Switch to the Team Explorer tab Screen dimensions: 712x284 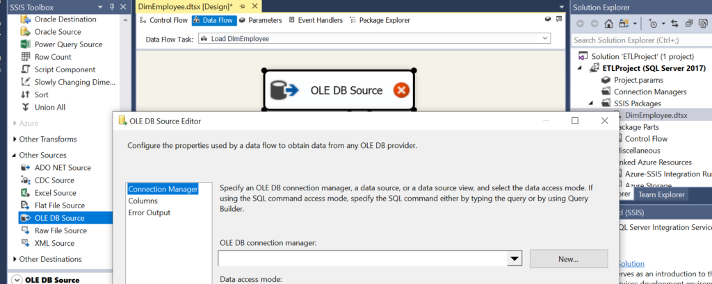pyautogui.click(x=661, y=194)
